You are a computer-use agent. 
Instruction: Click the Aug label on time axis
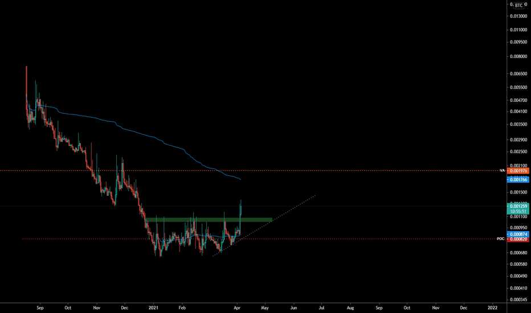[350, 308]
